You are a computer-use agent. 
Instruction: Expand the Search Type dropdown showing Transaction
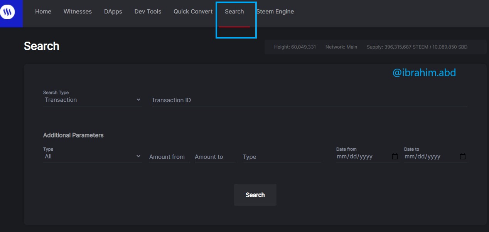click(93, 100)
